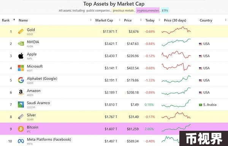Click the Bitcoin logo icon
The width and height of the screenshot is (228, 146).
[x=21, y=129]
